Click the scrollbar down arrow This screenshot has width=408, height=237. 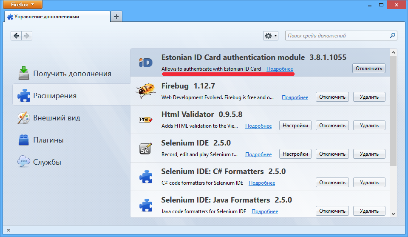pyautogui.click(x=393, y=214)
